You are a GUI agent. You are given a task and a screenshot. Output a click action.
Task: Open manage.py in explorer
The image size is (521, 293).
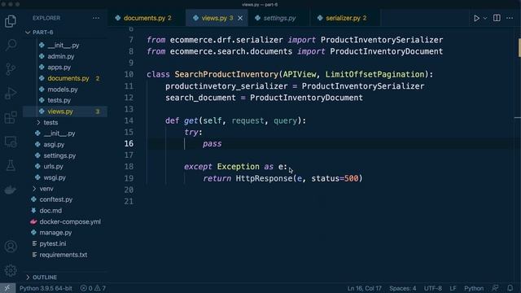pyautogui.click(x=55, y=233)
